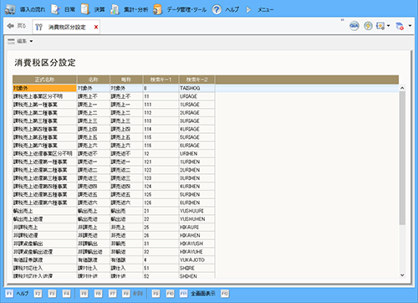Screen dimensions: 418x303
Task: Select the 有価証券譲渡 row name
Action: (44, 259)
